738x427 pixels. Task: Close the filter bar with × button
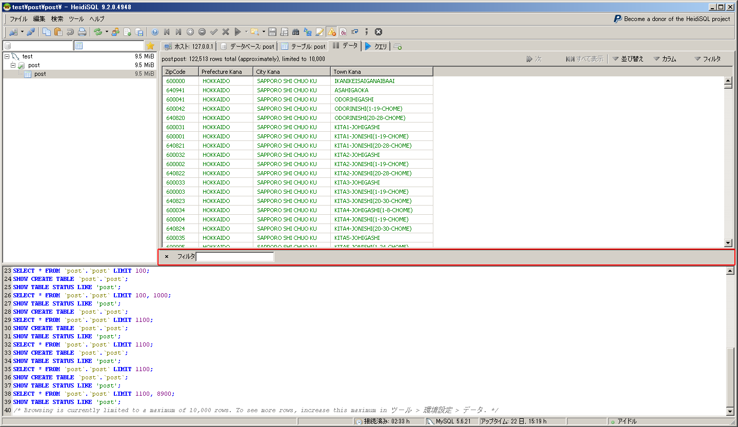point(167,257)
